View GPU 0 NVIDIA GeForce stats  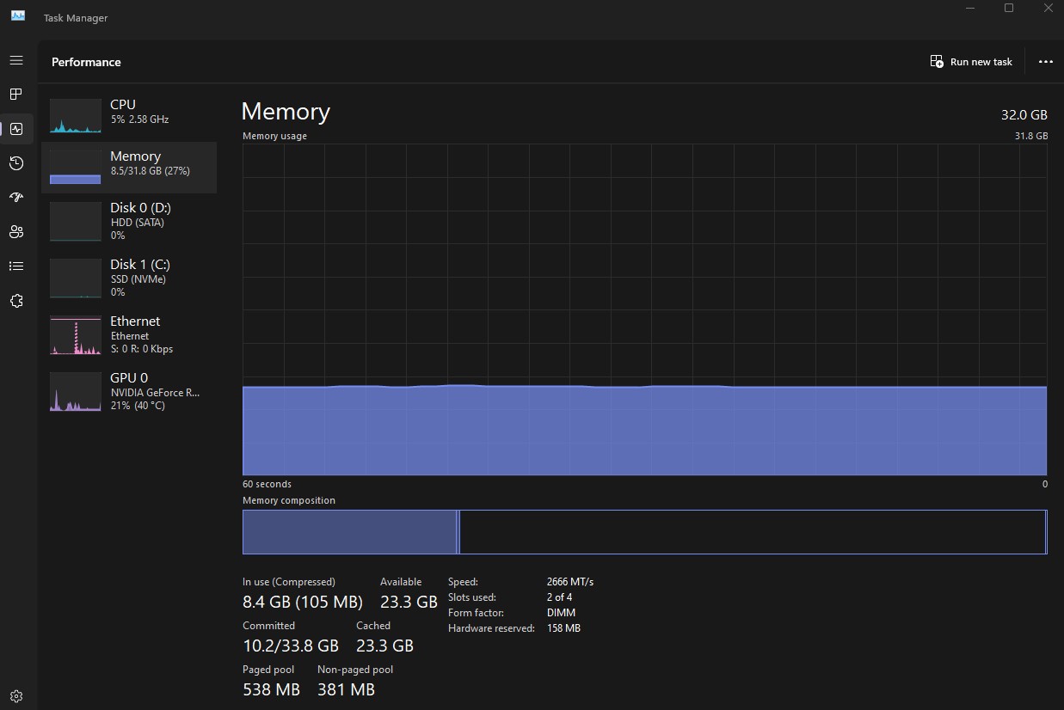(129, 391)
